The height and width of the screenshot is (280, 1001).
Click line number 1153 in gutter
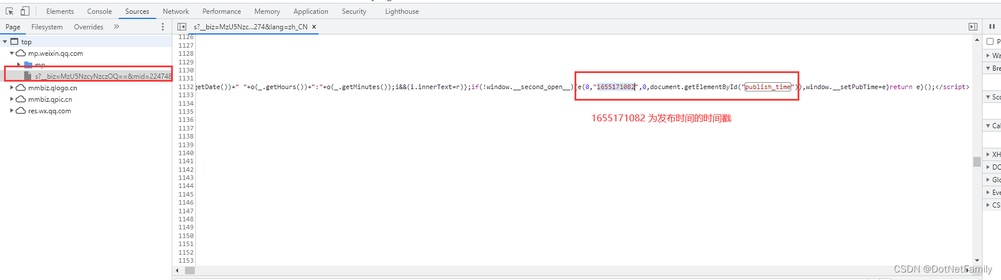coord(186,260)
